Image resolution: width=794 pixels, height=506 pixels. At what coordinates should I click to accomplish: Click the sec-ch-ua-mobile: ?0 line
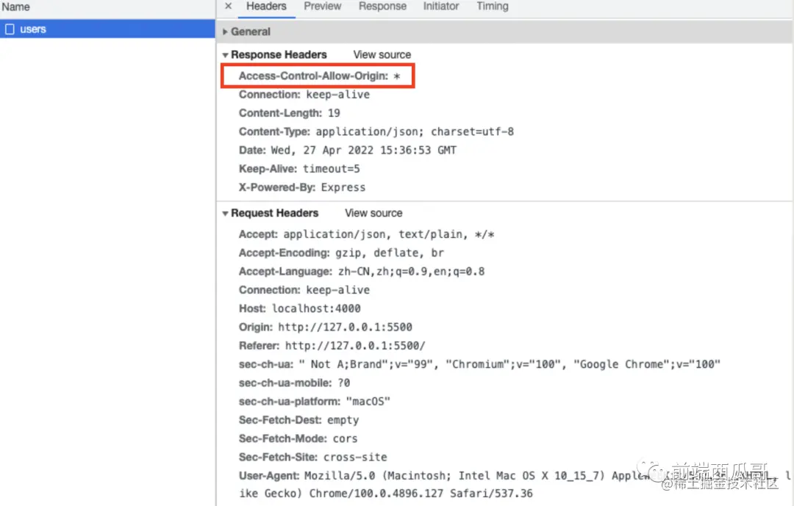294,383
